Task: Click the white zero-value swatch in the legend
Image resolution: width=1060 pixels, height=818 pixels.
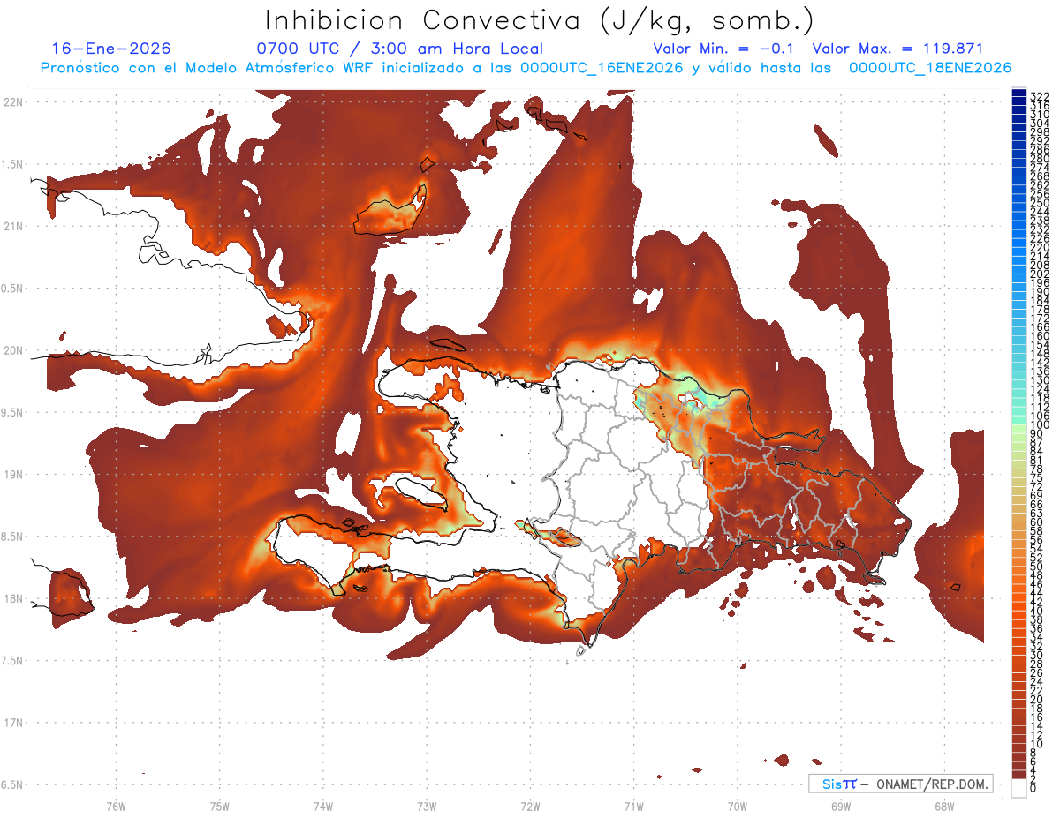Action: pyautogui.click(x=1018, y=790)
